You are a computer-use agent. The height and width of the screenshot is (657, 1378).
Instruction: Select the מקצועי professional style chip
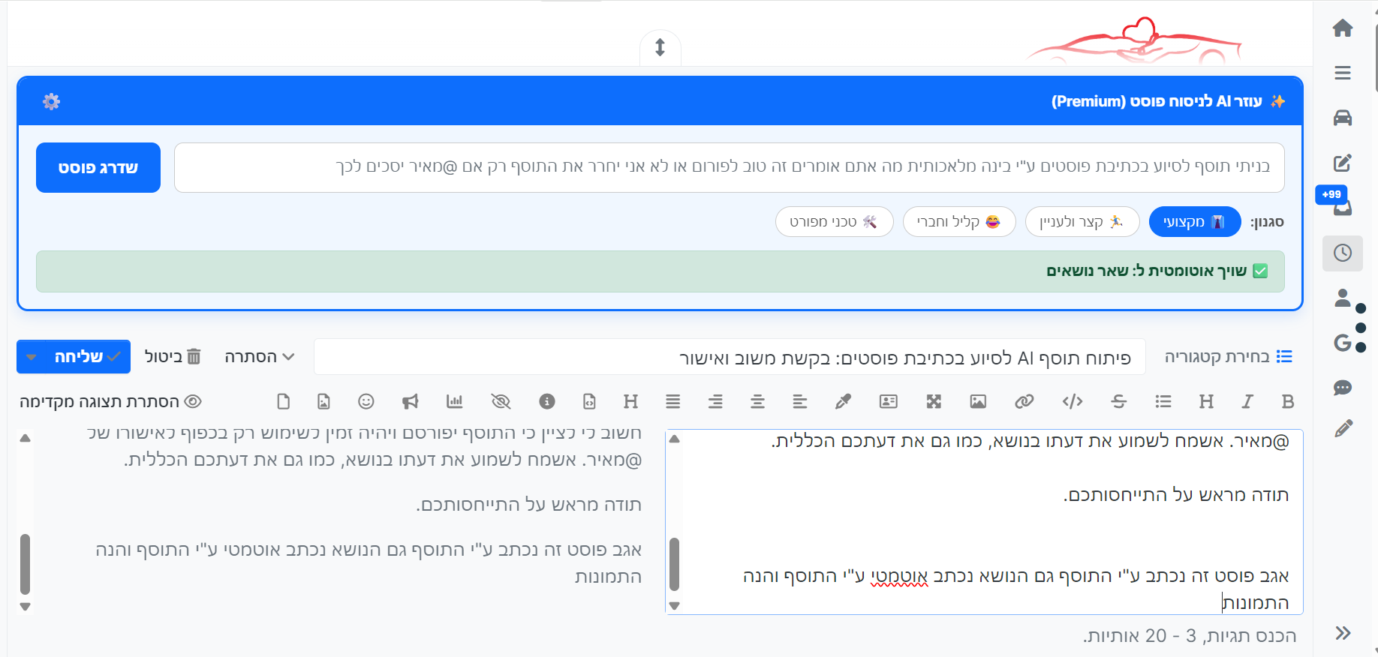[1194, 222]
